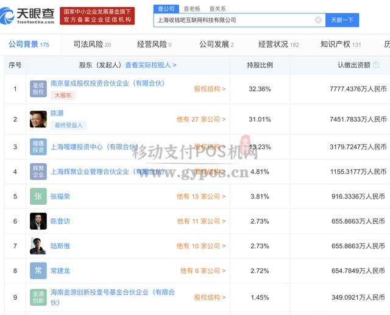390x315 pixels.
Task: Click help icon beside 认缴出资额
Action: pos(376,65)
